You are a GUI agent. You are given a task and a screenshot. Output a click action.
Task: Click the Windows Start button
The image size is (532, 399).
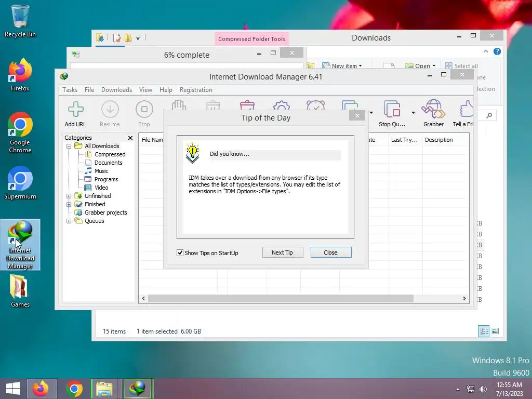click(x=13, y=389)
